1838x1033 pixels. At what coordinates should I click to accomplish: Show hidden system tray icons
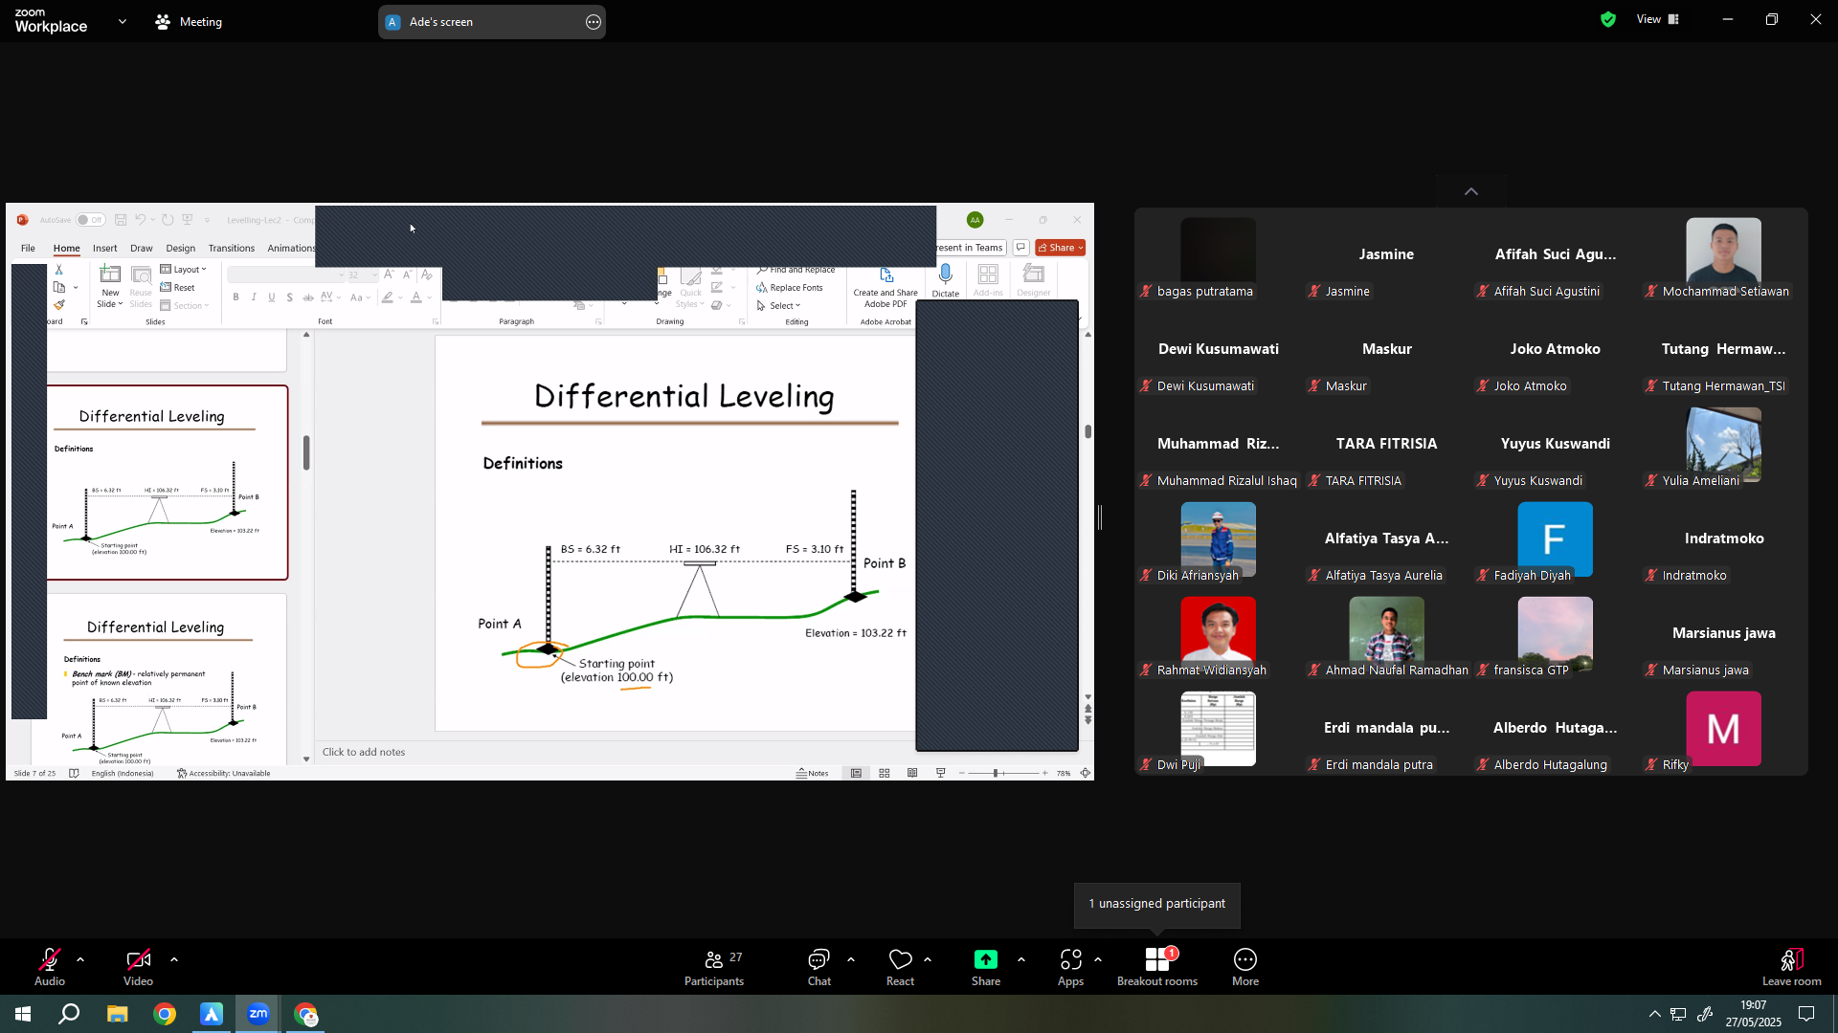click(1654, 1014)
